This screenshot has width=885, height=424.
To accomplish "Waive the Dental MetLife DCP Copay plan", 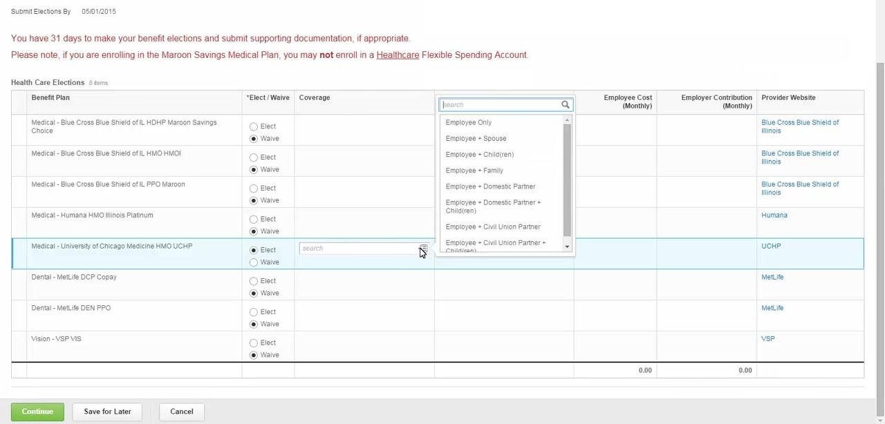I will [x=254, y=293].
